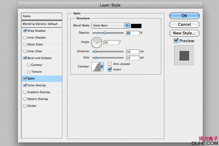Viewport: 219px width, 146px height.
Task: Open the Inner Shadow settings row
Action: 42,38
